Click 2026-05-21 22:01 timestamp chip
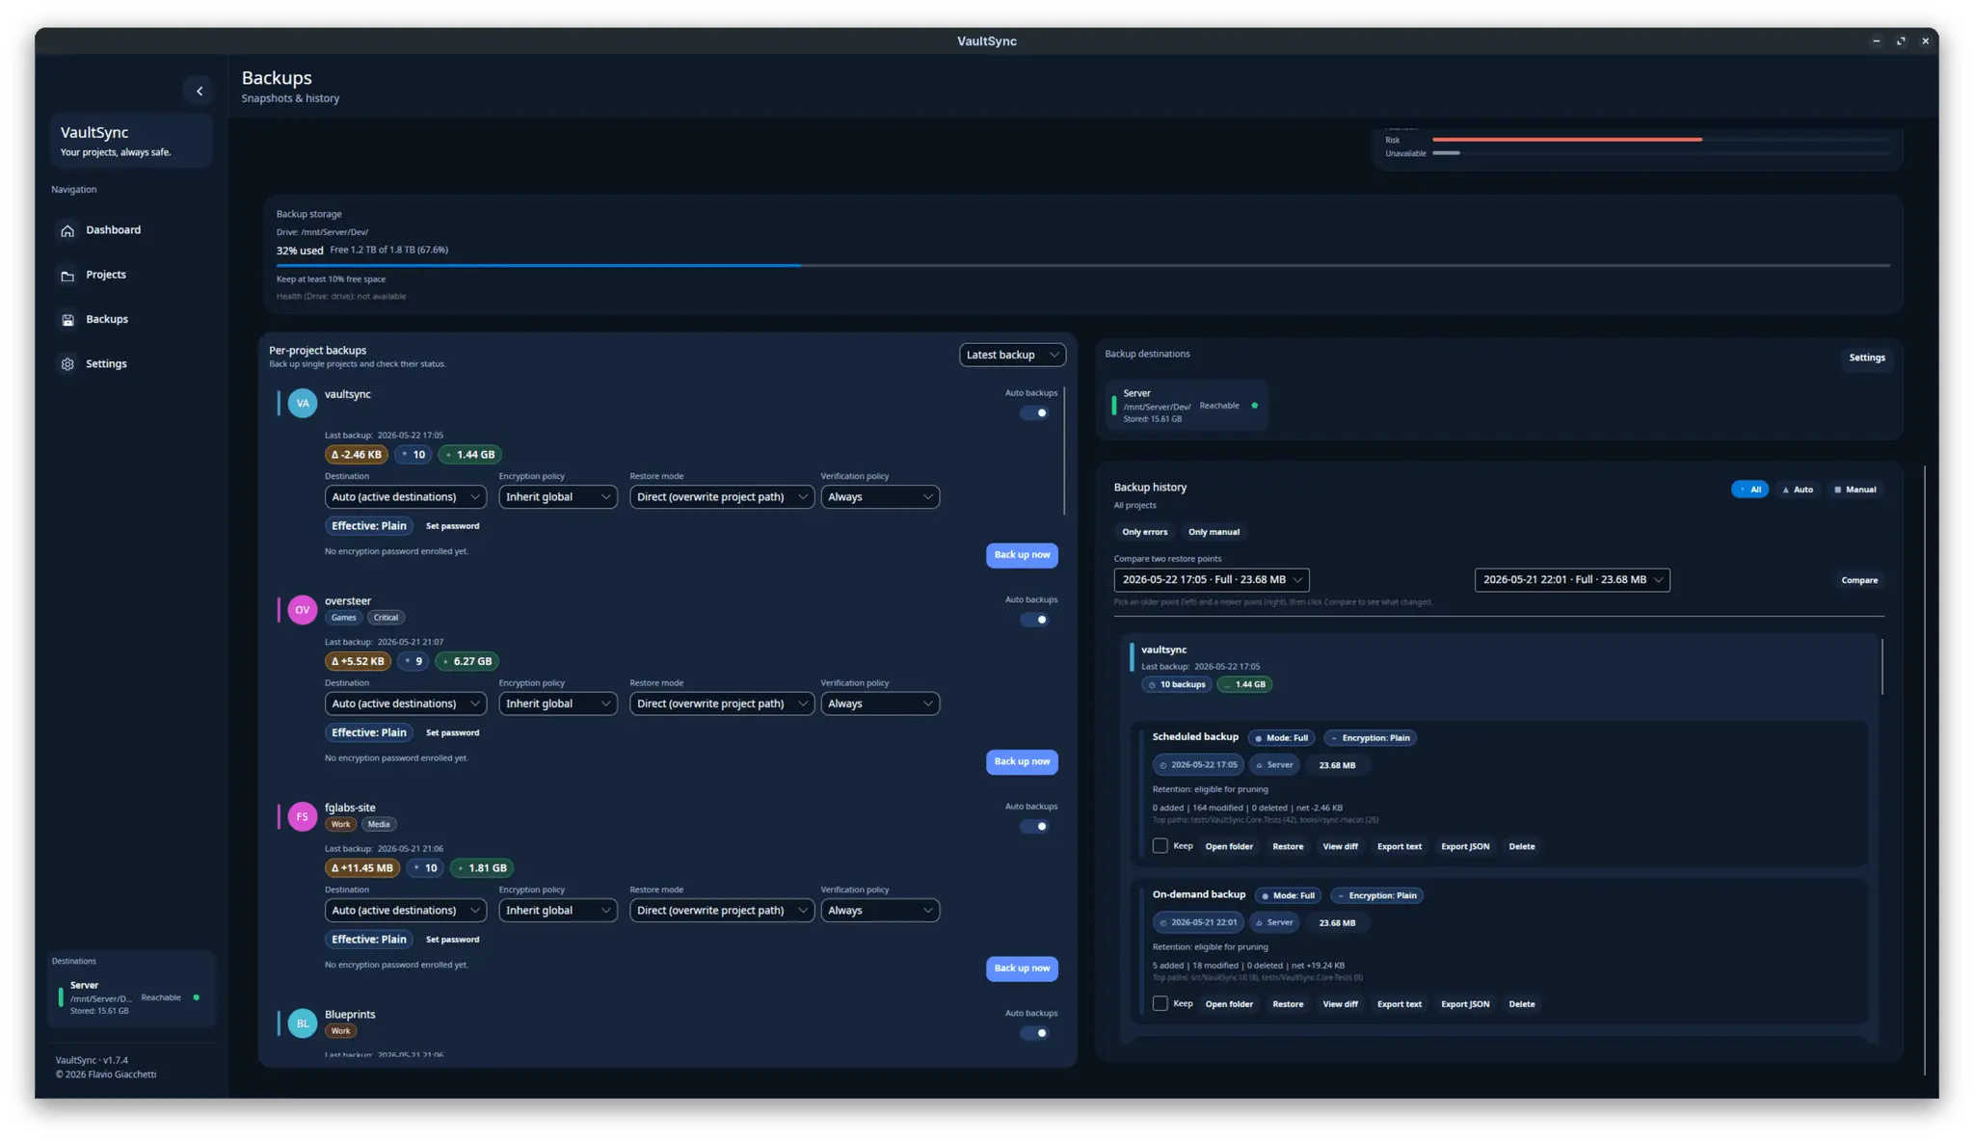1974x1141 pixels. (1198, 923)
